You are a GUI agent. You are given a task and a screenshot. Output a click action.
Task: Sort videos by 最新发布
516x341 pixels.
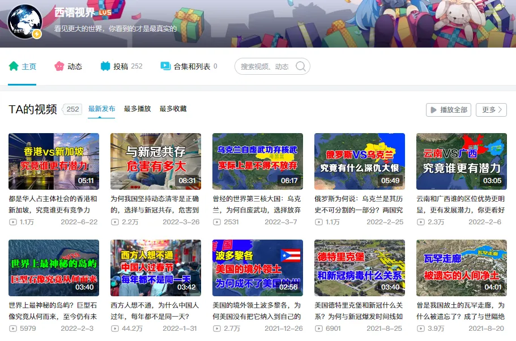pos(101,109)
